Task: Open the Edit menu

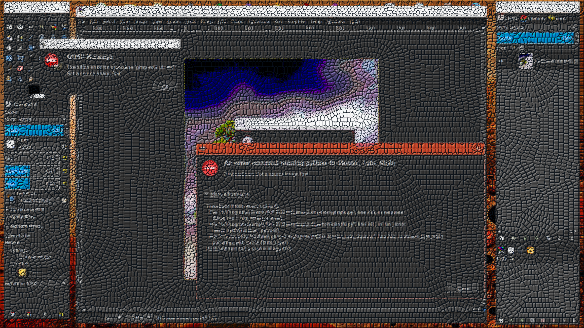Action: [94, 22]
